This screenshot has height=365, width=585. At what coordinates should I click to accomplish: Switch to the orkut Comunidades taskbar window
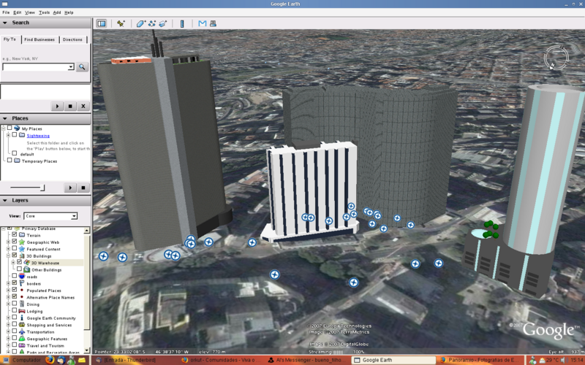221,360
